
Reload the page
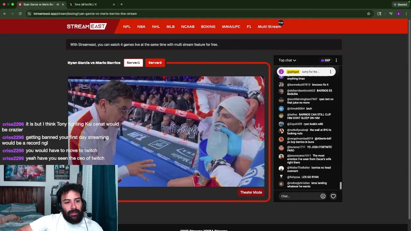20,13
